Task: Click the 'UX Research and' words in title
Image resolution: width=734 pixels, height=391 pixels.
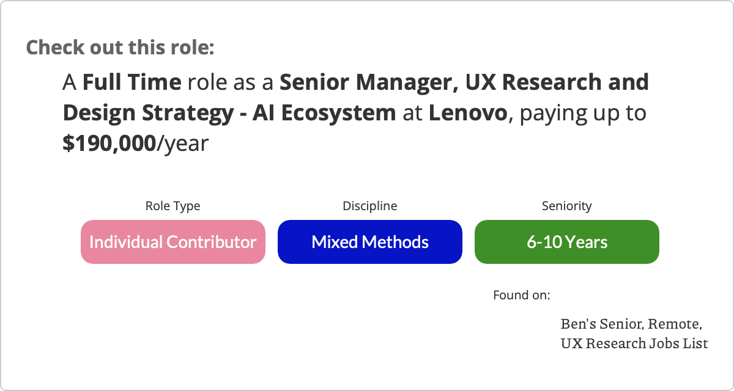Action: (557, 82)
